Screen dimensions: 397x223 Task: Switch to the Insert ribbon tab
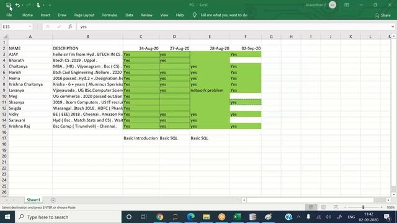(x=45, y=15)
